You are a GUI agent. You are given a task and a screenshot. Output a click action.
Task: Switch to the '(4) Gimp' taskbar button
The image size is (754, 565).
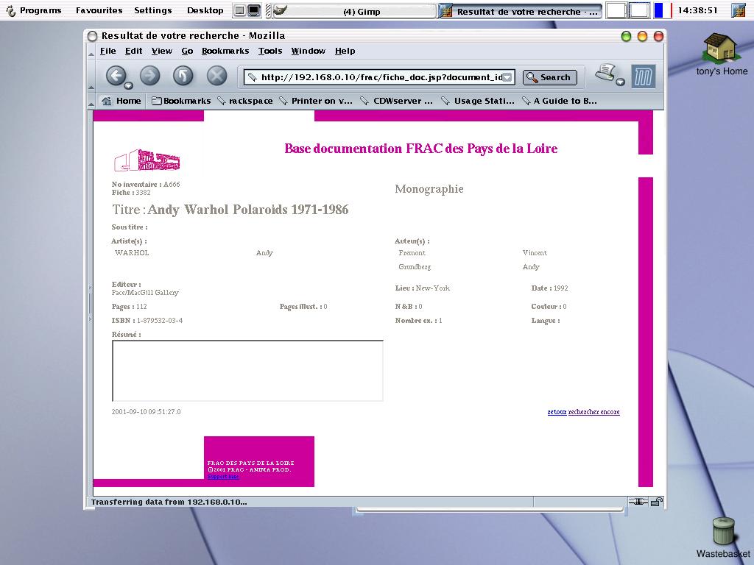(355, 11)
